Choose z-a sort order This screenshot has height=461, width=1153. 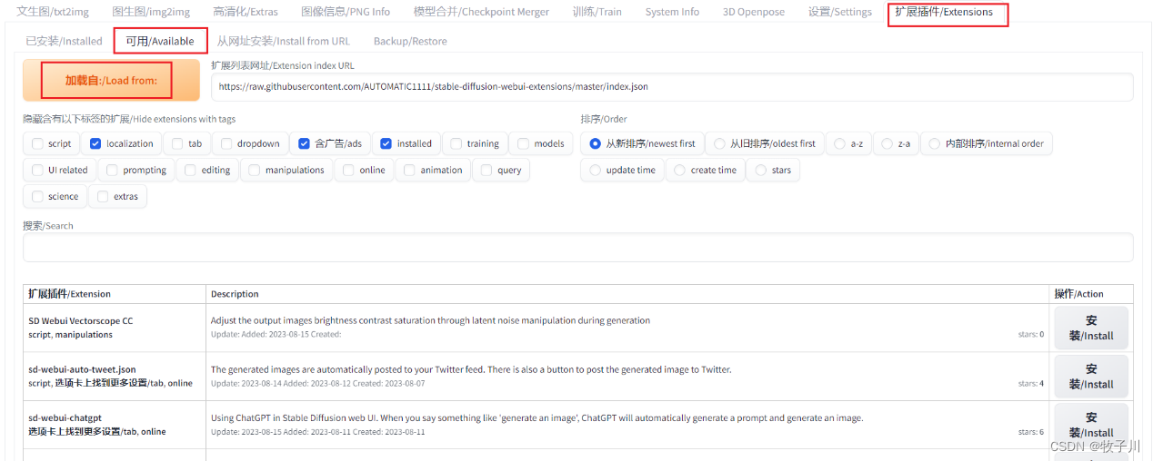point(887,143)
